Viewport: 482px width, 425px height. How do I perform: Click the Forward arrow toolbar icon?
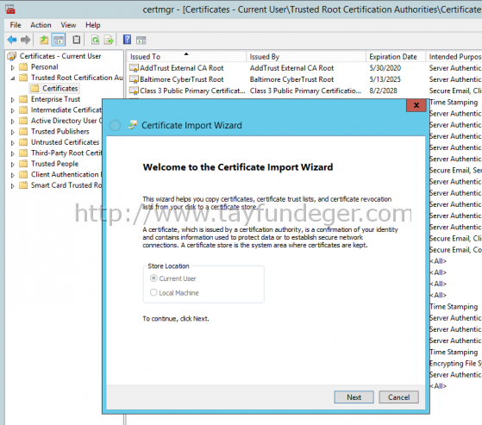click(26, 40)
